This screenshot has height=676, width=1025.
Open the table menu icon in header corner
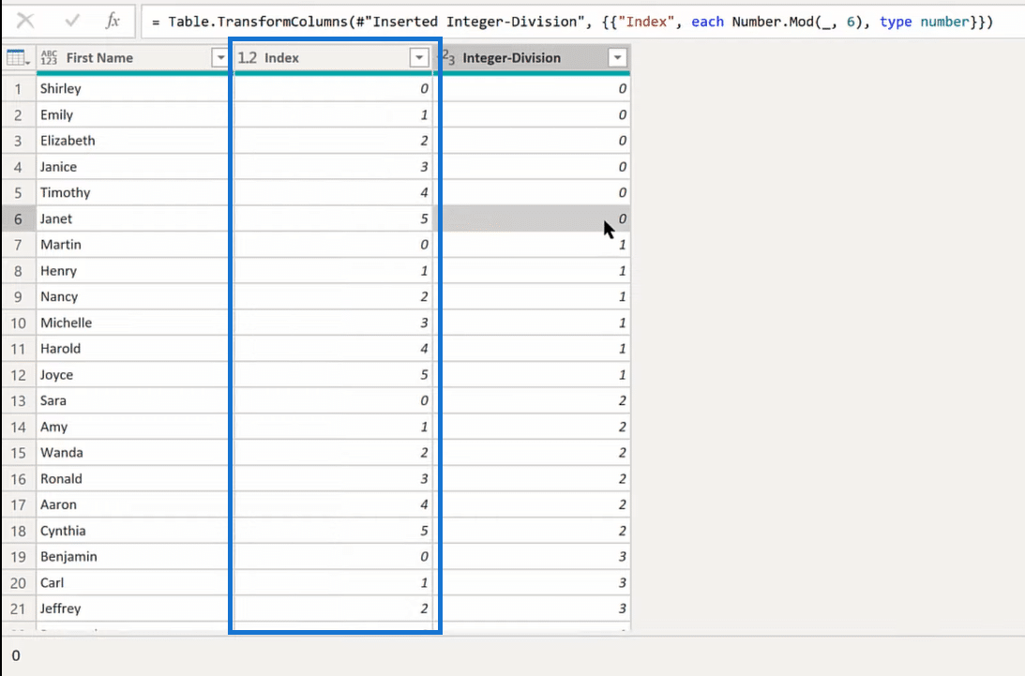coord(18,58)
